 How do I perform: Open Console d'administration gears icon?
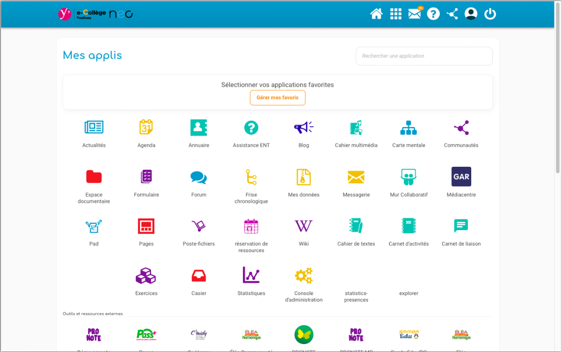(x=304, y=276)
